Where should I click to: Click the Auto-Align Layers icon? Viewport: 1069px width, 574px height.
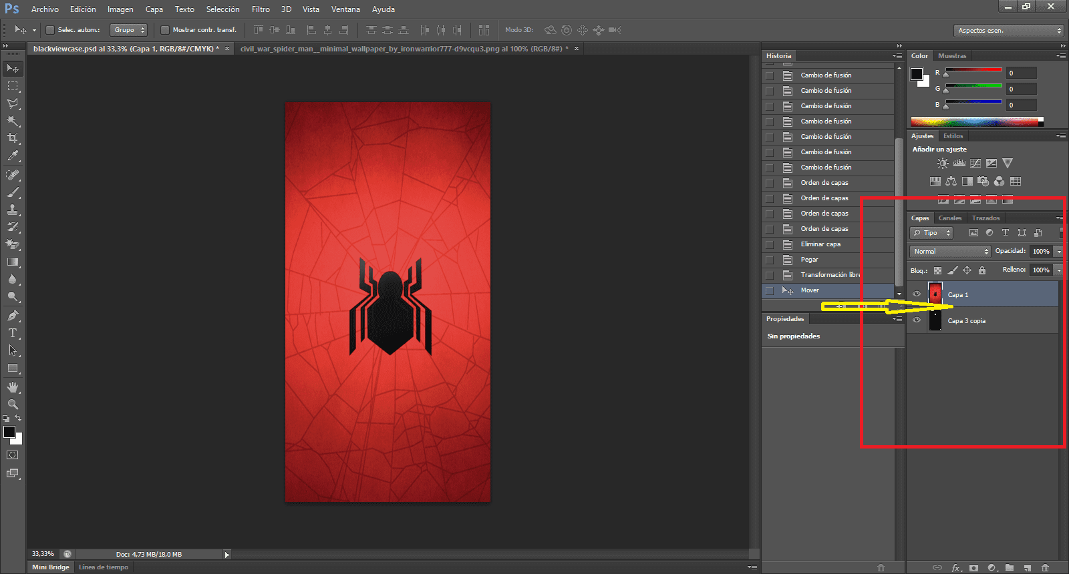coord(484,30)
